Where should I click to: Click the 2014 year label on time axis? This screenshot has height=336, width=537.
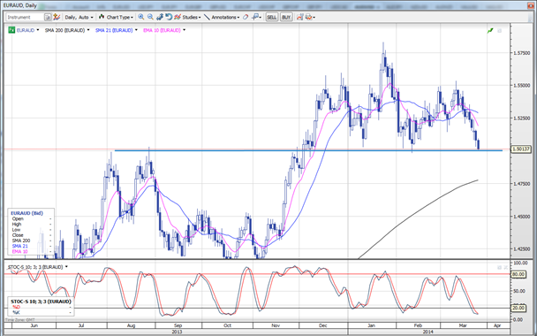coord(428,332)
